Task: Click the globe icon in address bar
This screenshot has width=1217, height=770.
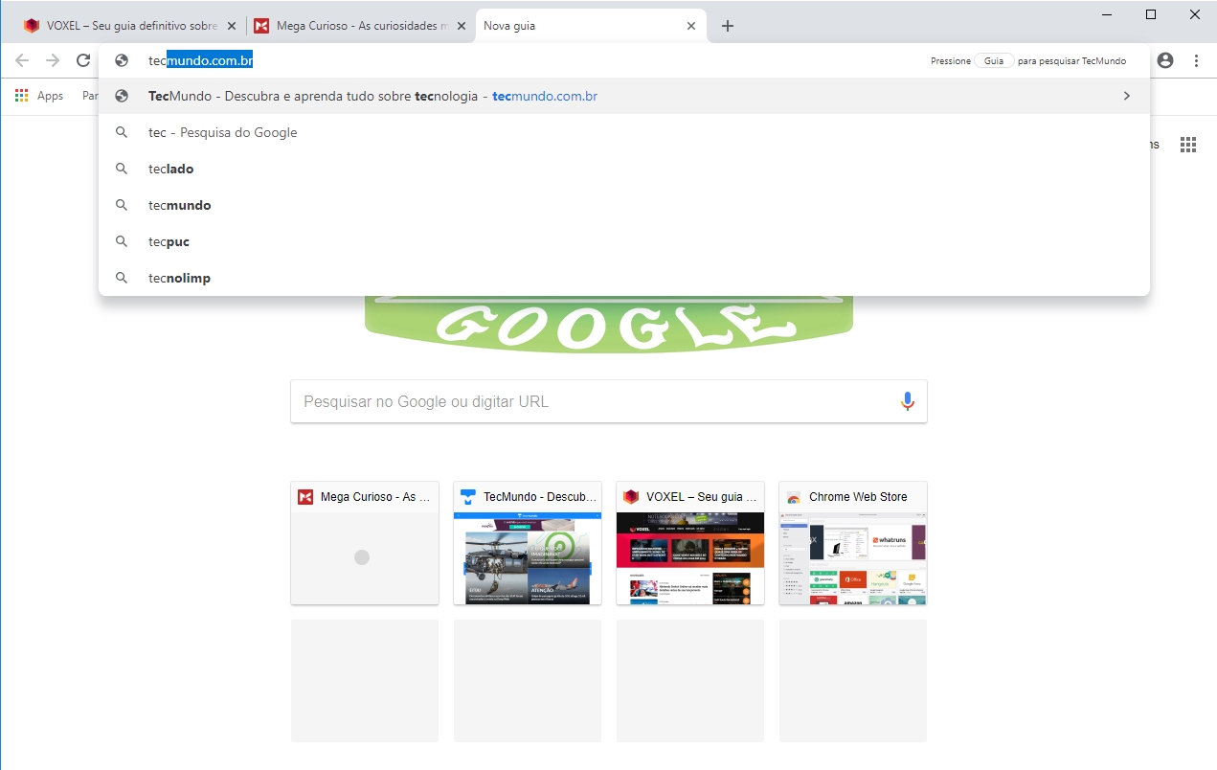Action: (122, 60)
